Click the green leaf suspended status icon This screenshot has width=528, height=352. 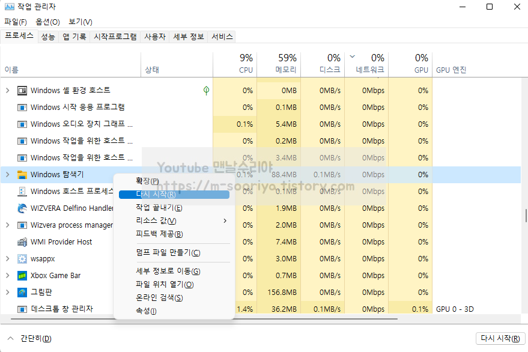pos(207,90)
